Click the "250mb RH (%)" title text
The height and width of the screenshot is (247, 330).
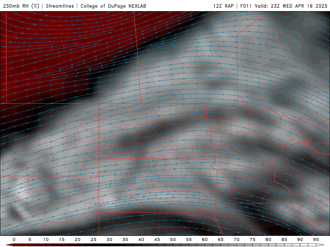pos(21,6)
